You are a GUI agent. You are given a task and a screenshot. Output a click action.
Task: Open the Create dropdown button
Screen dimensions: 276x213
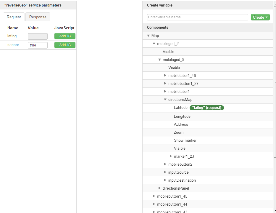coord(260,17)
